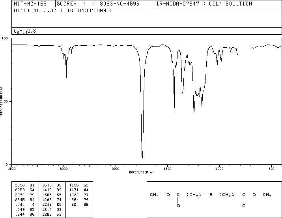Click the C8H14O4S molecular formula
Image resolution: width=282 pixels, height=218 pixels.
[x=25, y=31]
